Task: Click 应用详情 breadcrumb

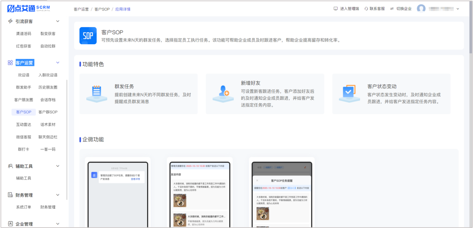Action: point(123,9)
